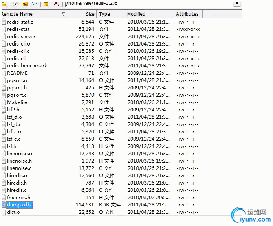Sort by the Type column header
This screenshot has width=273, height=226.
point(111,14)
